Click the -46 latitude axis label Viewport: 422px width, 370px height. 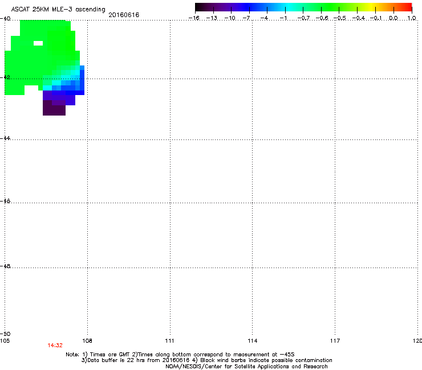(5, 201)
